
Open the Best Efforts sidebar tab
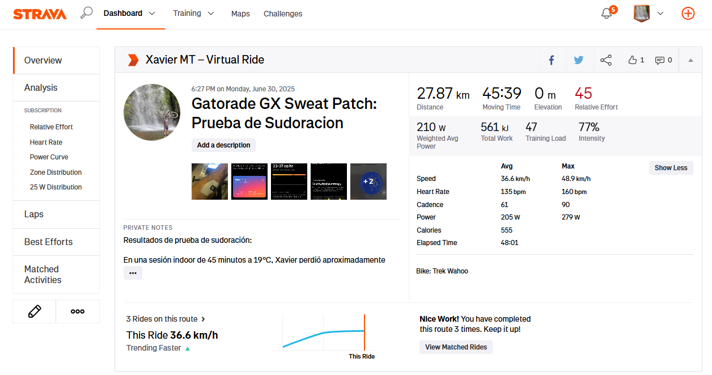[56, 242]
